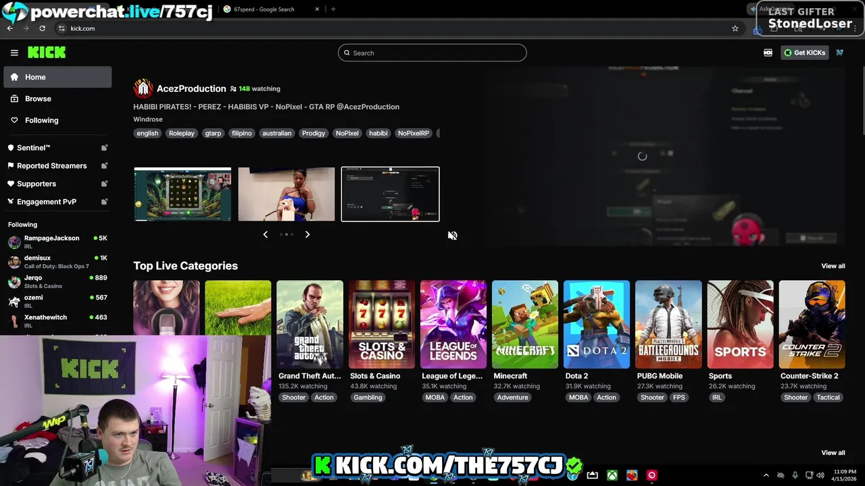The image size is (865, 486).
Task: Open ozemi followed channel
Action: (57, 301)
